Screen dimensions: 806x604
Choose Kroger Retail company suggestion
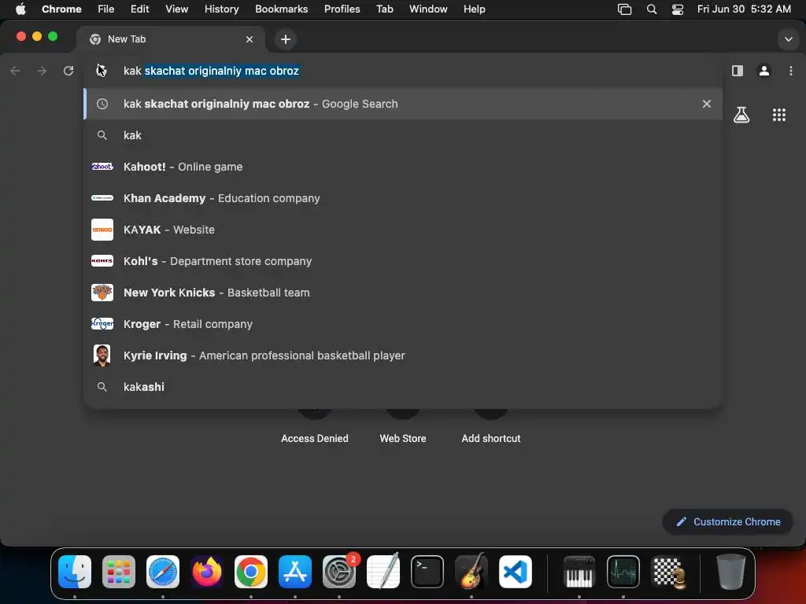[403, 324]
